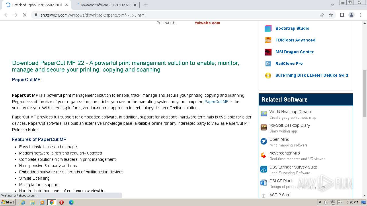
Task: Click the Nevercenter Milo icon
Action: [x=264, y=155]
